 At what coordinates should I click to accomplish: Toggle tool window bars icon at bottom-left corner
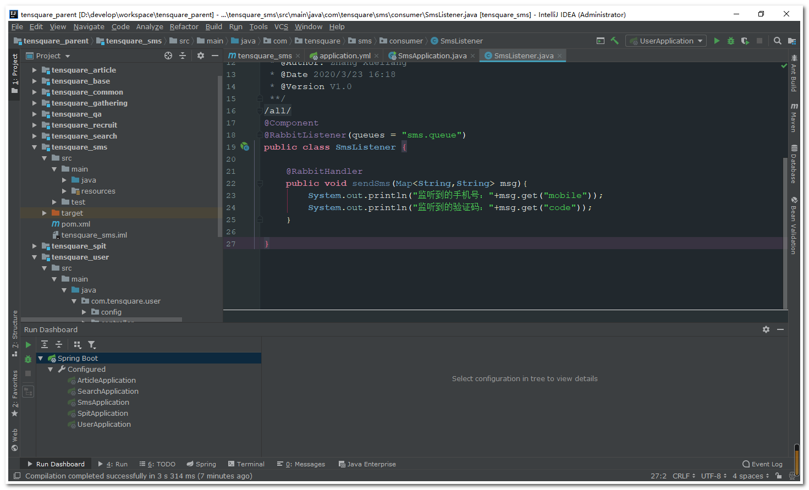tap(16, 476)
